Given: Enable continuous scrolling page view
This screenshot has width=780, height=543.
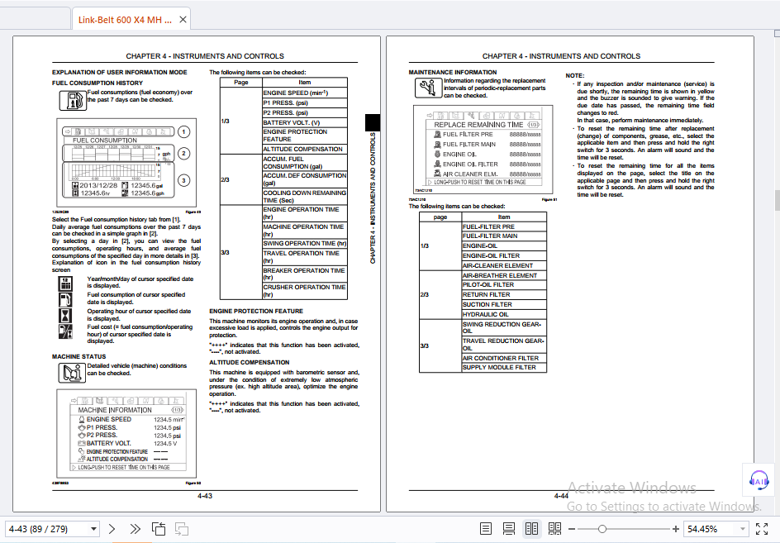Looking at the screenshot, I should [508, 529].
